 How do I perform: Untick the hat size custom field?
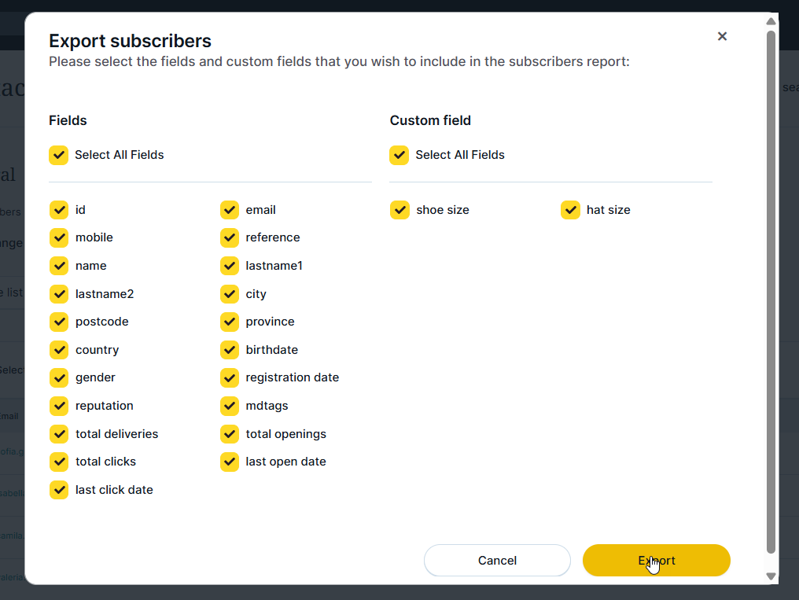point(570,210)
